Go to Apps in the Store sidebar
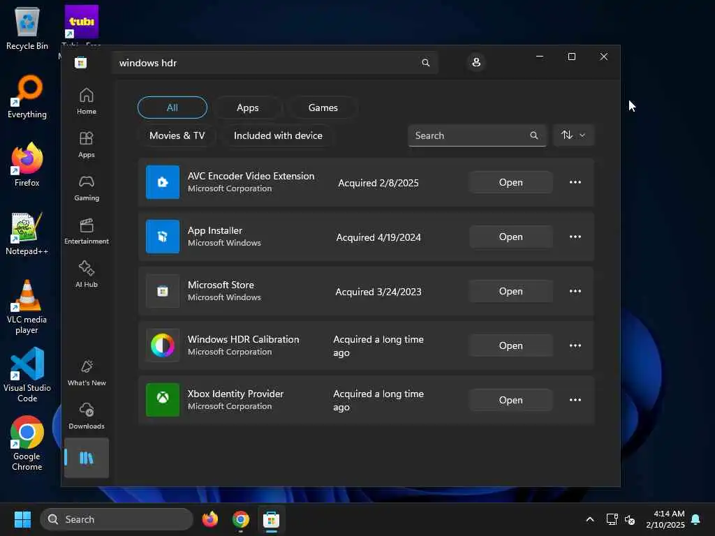The width and height of the screenshot is (715, 536). (x=86, y=144)
